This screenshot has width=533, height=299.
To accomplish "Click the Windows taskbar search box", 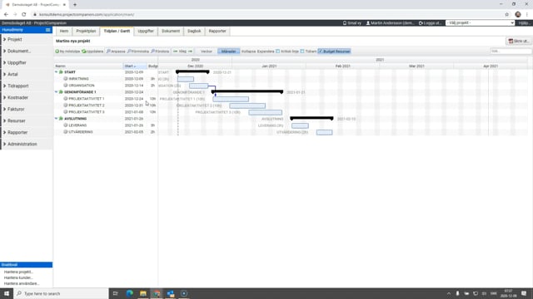I will click(61, 293).
